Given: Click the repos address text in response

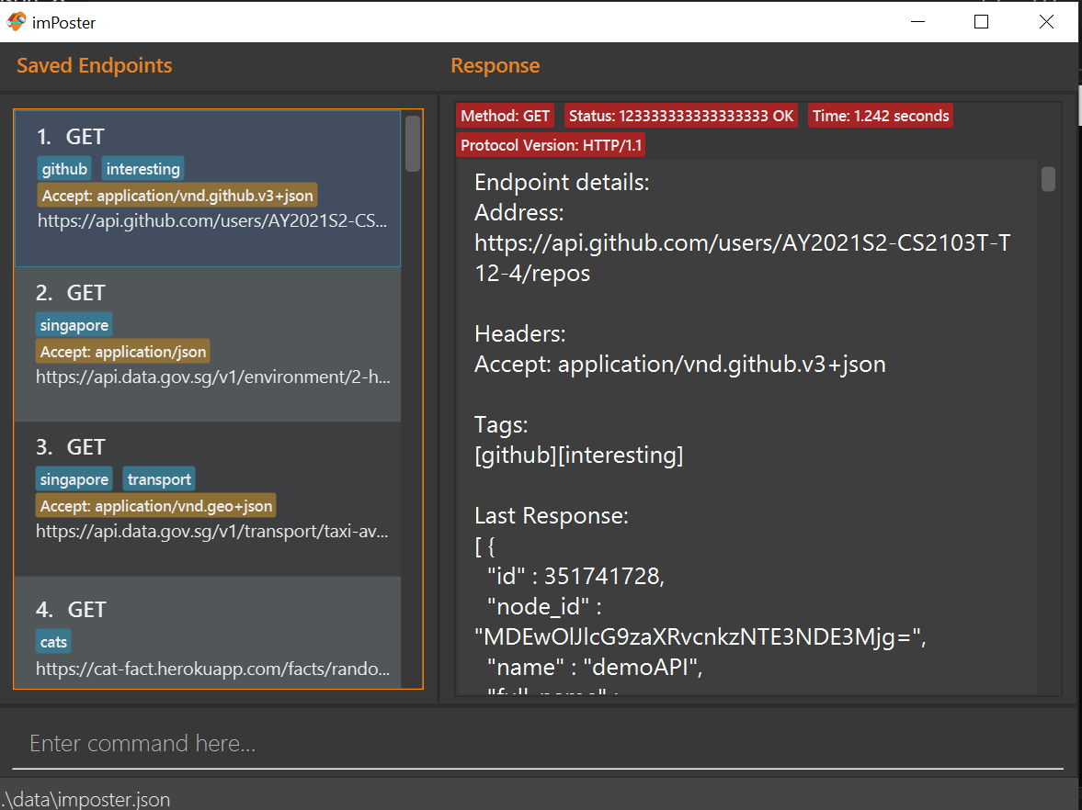Looking at the screenshot, I should point(743,258).
